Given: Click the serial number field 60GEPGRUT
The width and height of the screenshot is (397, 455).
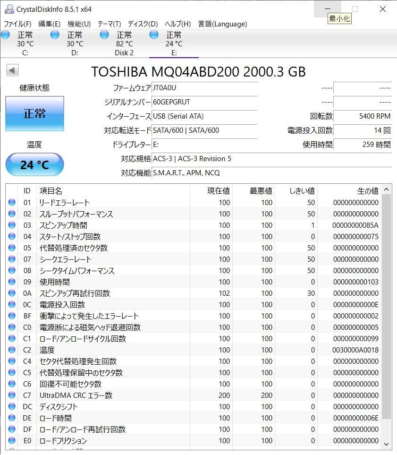Looking at the screenshot, I should click(204, 102).
